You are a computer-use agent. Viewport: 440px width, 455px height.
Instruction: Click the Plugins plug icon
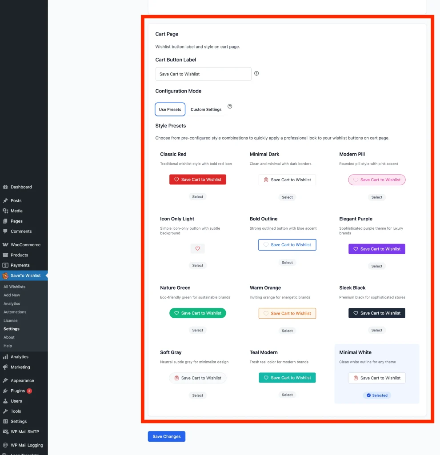(x=5, y=391)
